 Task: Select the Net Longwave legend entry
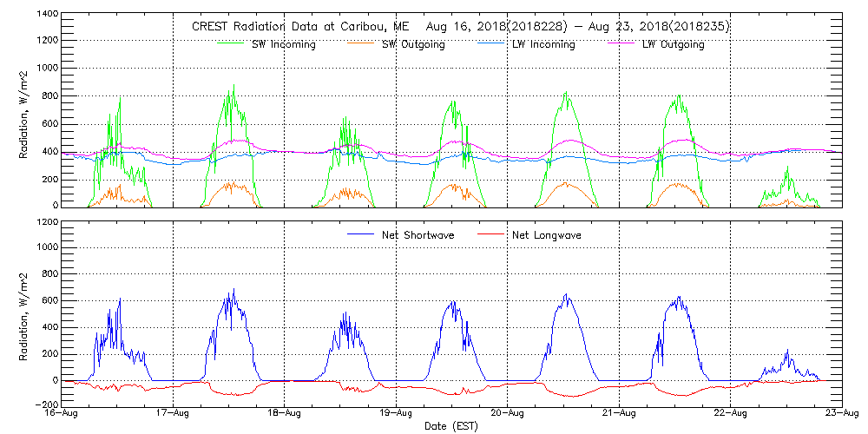[546, 235]
